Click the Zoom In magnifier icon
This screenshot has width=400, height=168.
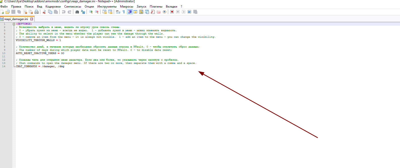[91, 12]
